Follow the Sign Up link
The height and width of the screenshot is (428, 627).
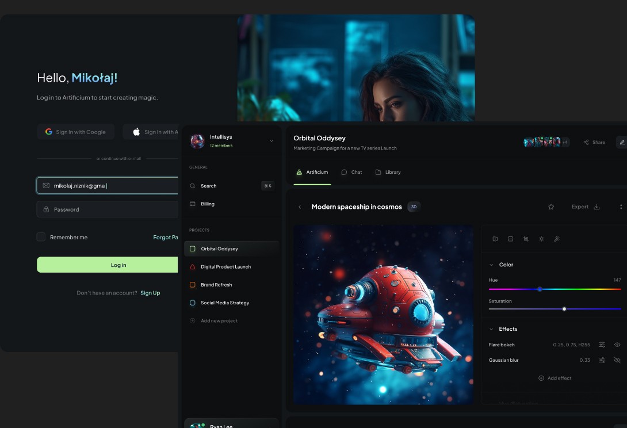click(x=150, y=293)
